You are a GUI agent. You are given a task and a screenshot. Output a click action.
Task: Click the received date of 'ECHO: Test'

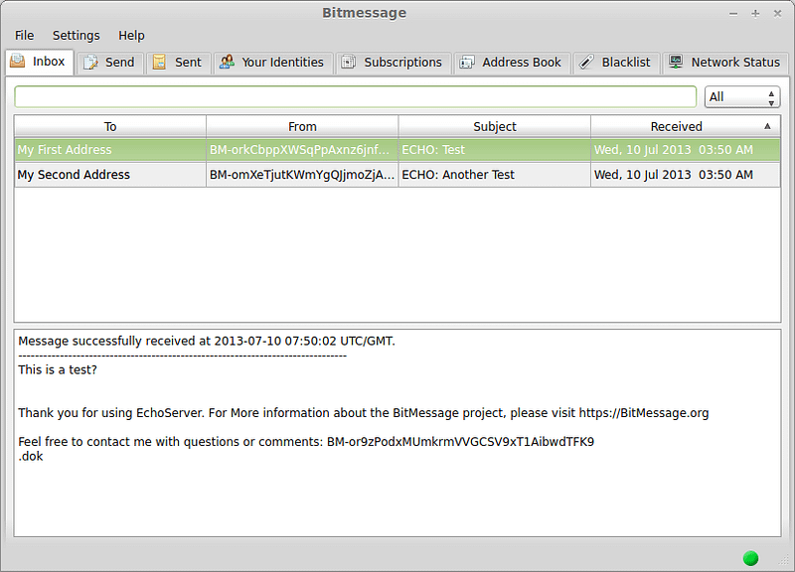coord(686,150)
